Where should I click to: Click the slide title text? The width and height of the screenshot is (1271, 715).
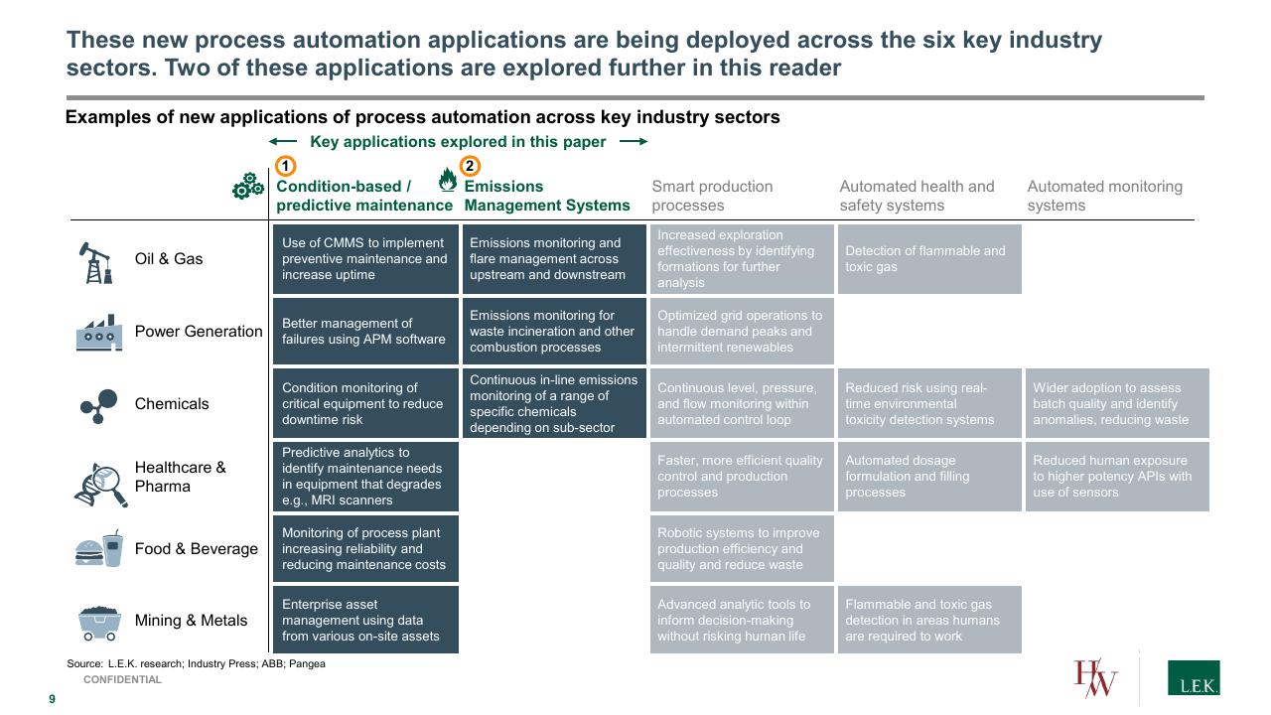[x=584, y=54]
